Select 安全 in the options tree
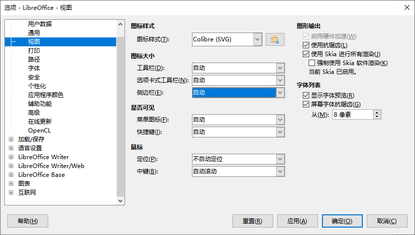This screenshot has width=415, height=235. coord(34,77)
